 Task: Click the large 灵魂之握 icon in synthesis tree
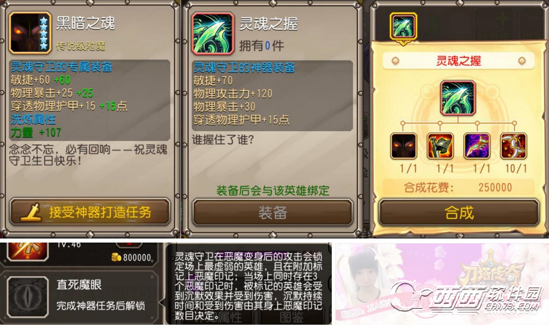tap(458, 97)
